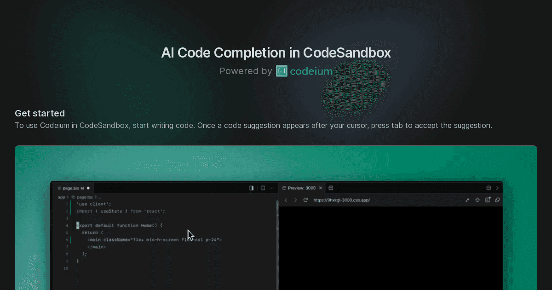This screenshot has height=290, width=552.
Task: Click the right chevron on preview toolbar
Action: click(x=497, y=188)
